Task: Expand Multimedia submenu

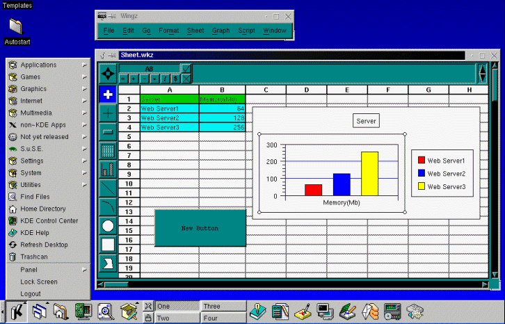Action: pyautogui.click(x=48, y=113)
